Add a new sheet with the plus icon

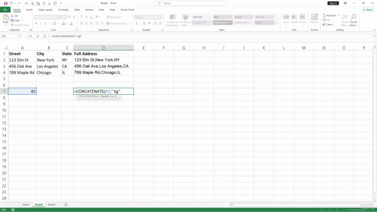click(66, 204)
